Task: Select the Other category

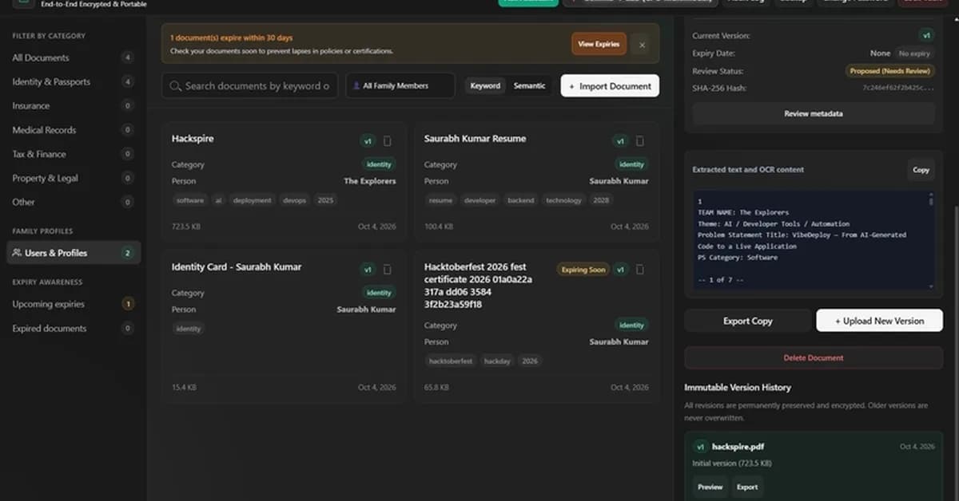Action: [72, 202]
